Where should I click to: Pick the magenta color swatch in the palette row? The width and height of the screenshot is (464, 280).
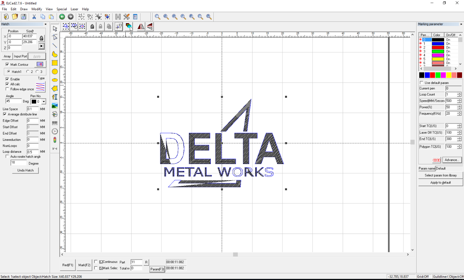443,75
